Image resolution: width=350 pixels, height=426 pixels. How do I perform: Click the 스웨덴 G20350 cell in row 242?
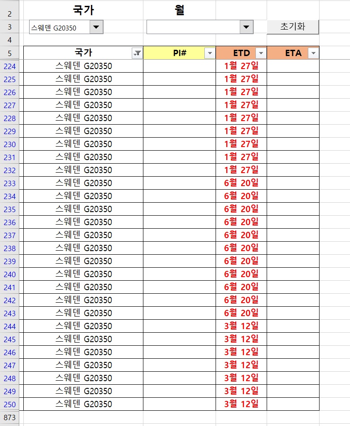(x=83, y=300)
